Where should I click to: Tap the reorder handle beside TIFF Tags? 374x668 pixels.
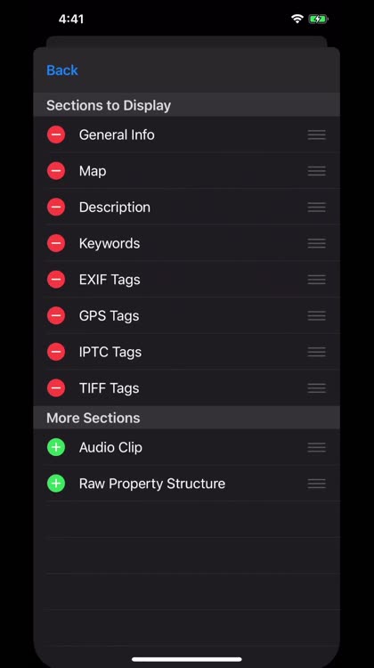coord(316,388)
